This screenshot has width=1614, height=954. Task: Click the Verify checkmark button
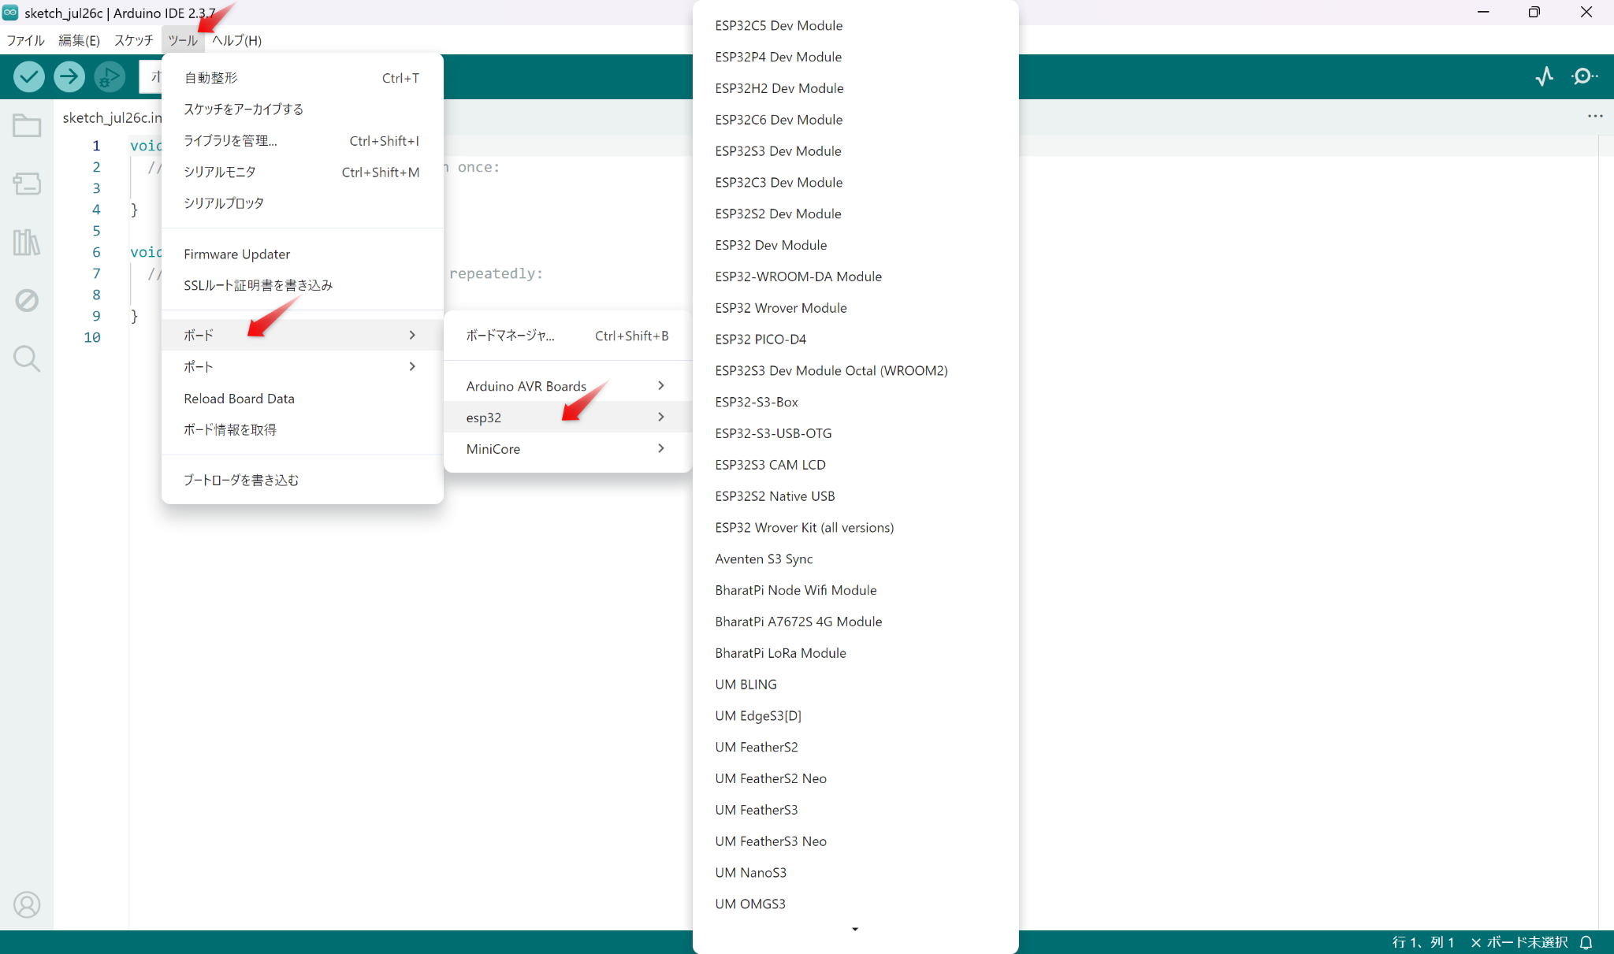(29, 76)
